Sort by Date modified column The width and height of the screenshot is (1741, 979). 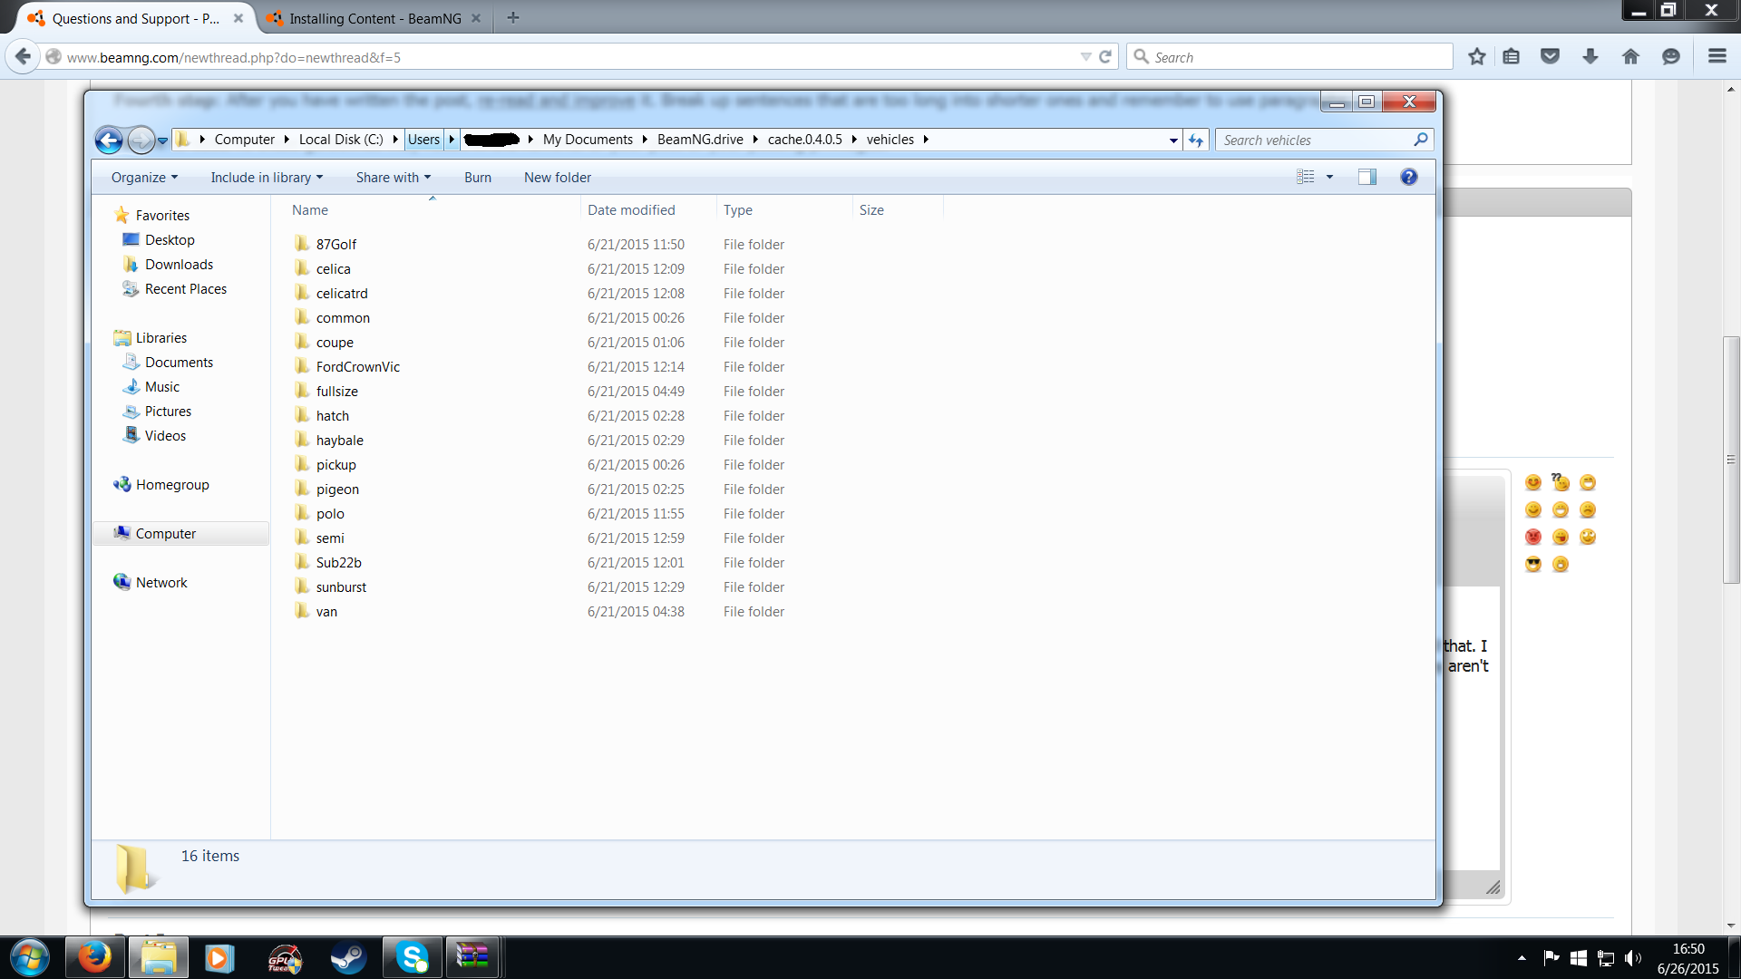[648, 209]
